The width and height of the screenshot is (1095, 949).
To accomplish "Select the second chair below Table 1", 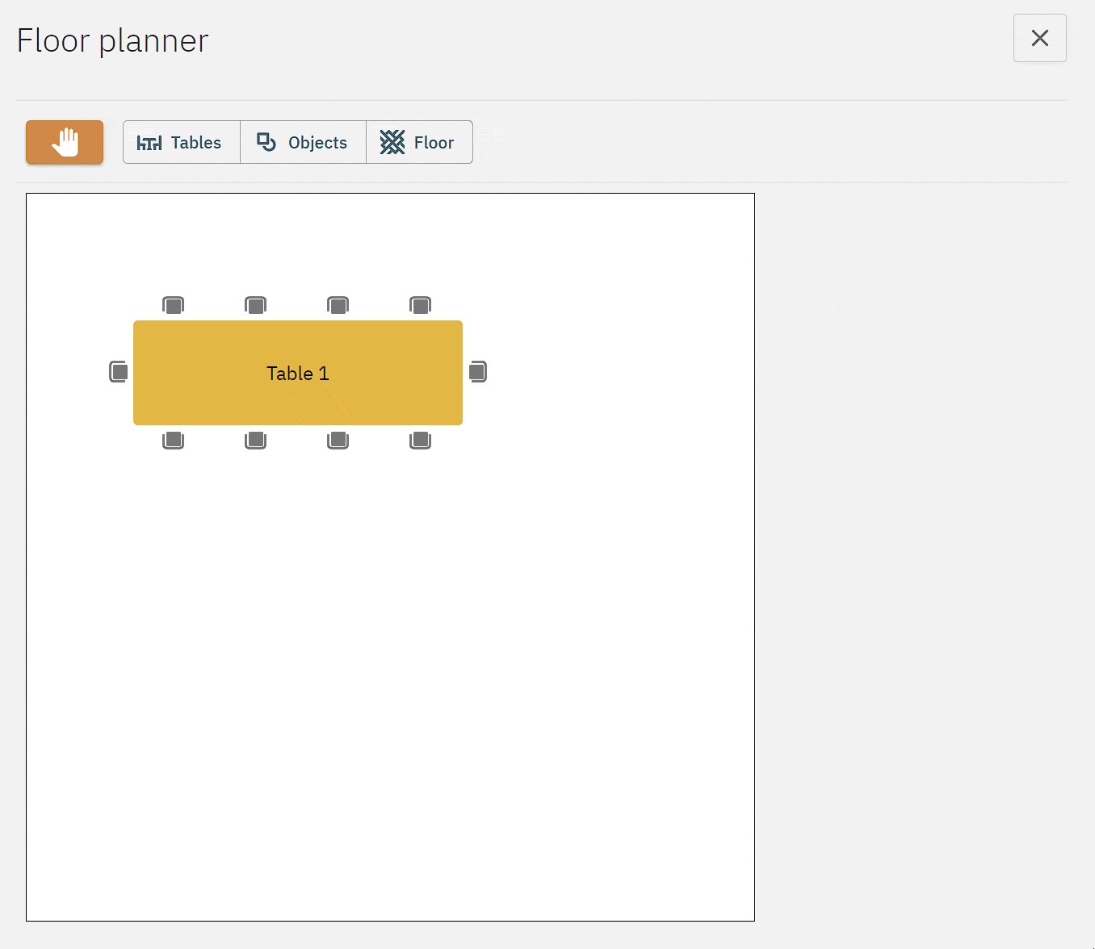I will (256, 440).
